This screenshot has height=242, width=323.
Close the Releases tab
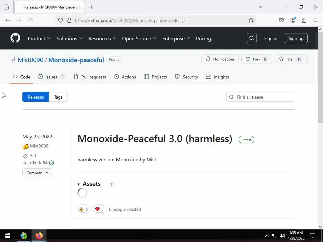click(x=79, y=7)
